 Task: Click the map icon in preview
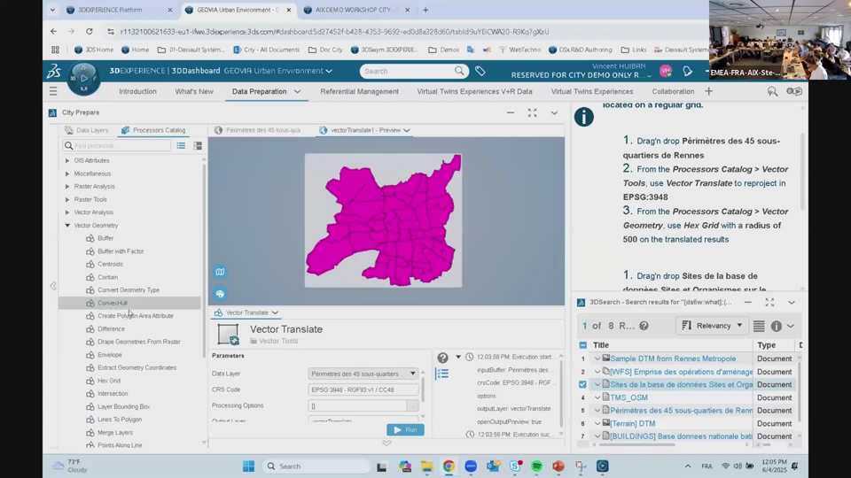220,272
